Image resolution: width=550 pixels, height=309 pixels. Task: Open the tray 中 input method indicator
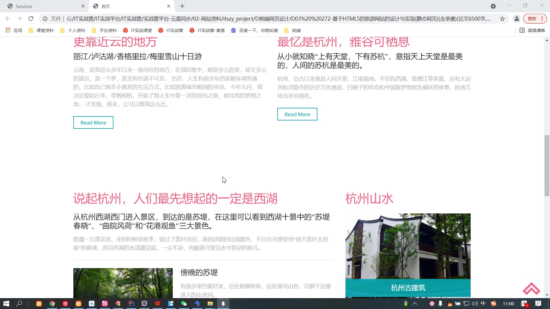tap(483, 304)
